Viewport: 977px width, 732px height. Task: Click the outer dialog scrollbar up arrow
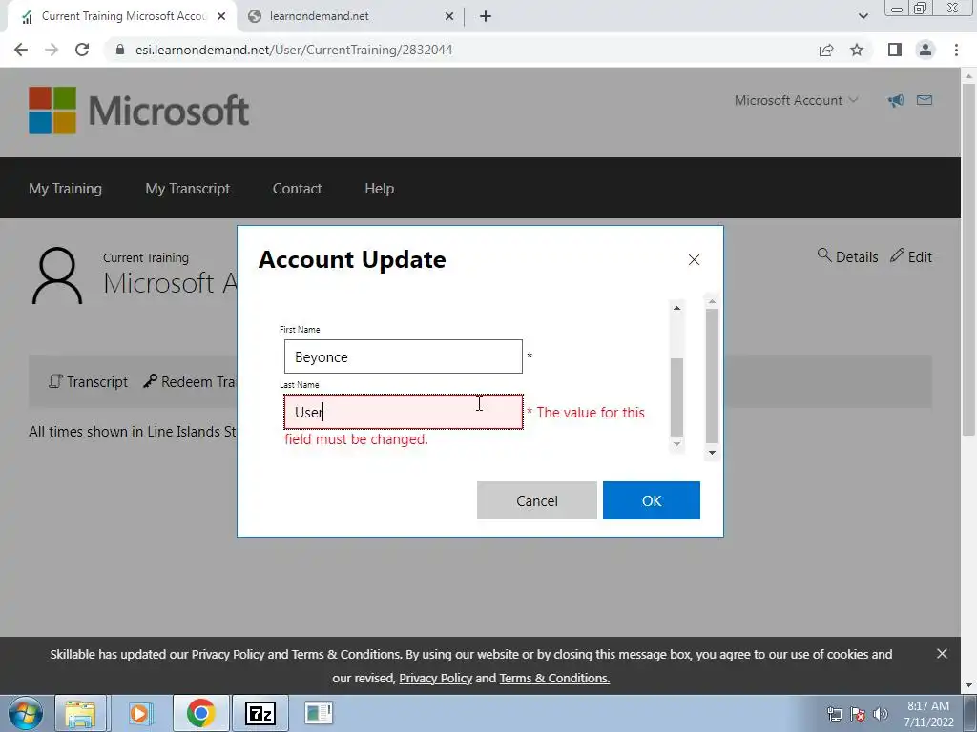point(712,301)
